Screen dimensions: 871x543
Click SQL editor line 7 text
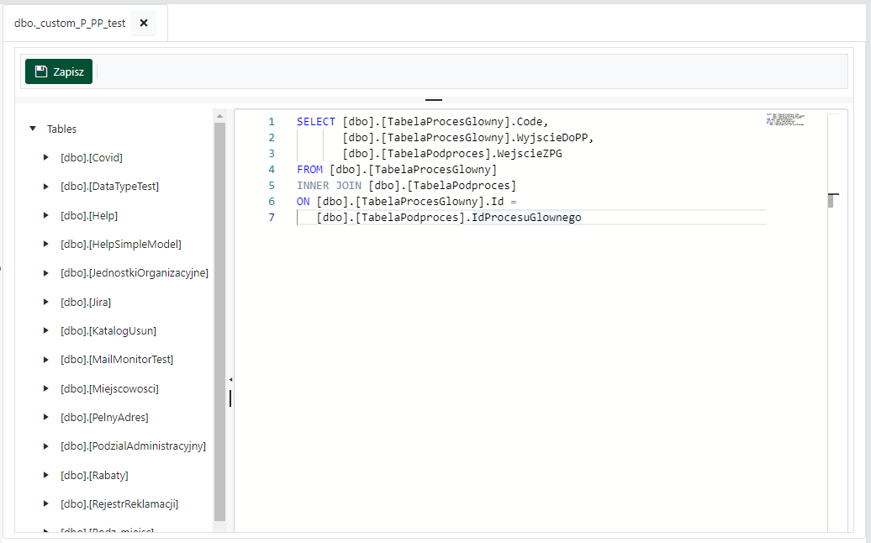(449, 218)
